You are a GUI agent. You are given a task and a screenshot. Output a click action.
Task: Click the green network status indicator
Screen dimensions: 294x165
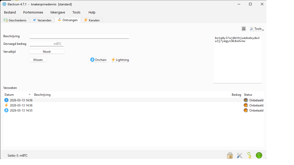coord(259,155)
